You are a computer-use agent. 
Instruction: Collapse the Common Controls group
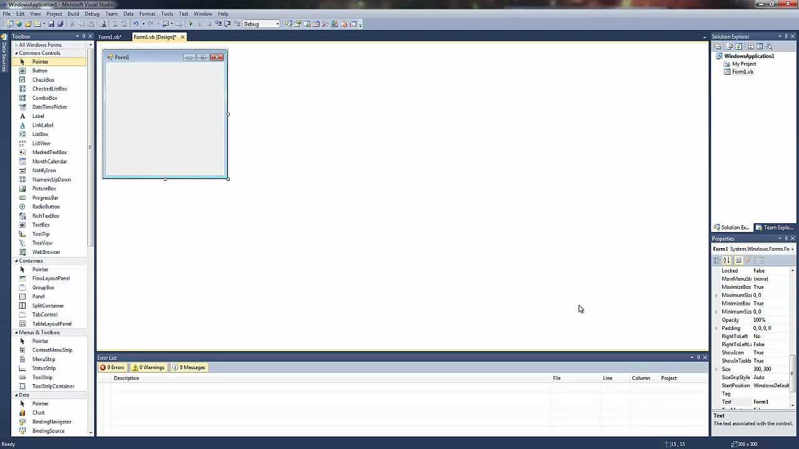tap(17, 53)
